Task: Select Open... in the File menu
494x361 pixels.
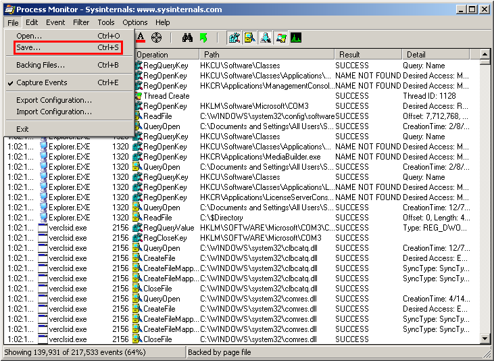Action: (29, 36)
